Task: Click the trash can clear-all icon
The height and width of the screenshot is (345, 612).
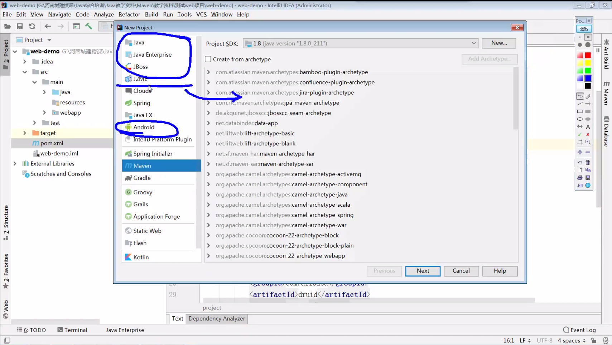Action: click(588, 162)
